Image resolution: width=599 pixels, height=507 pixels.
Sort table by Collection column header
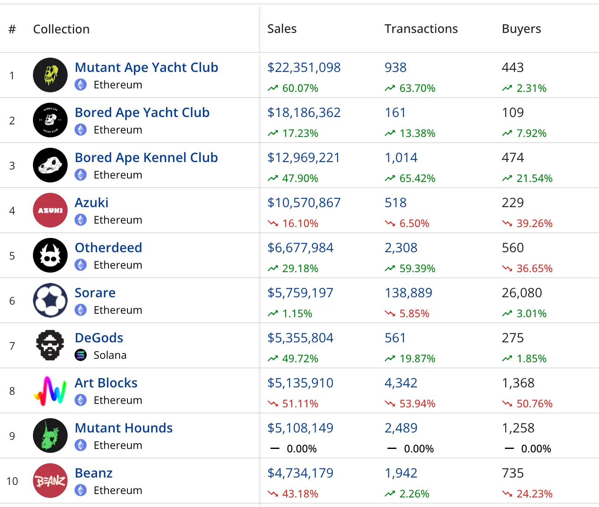pos(61,29)
